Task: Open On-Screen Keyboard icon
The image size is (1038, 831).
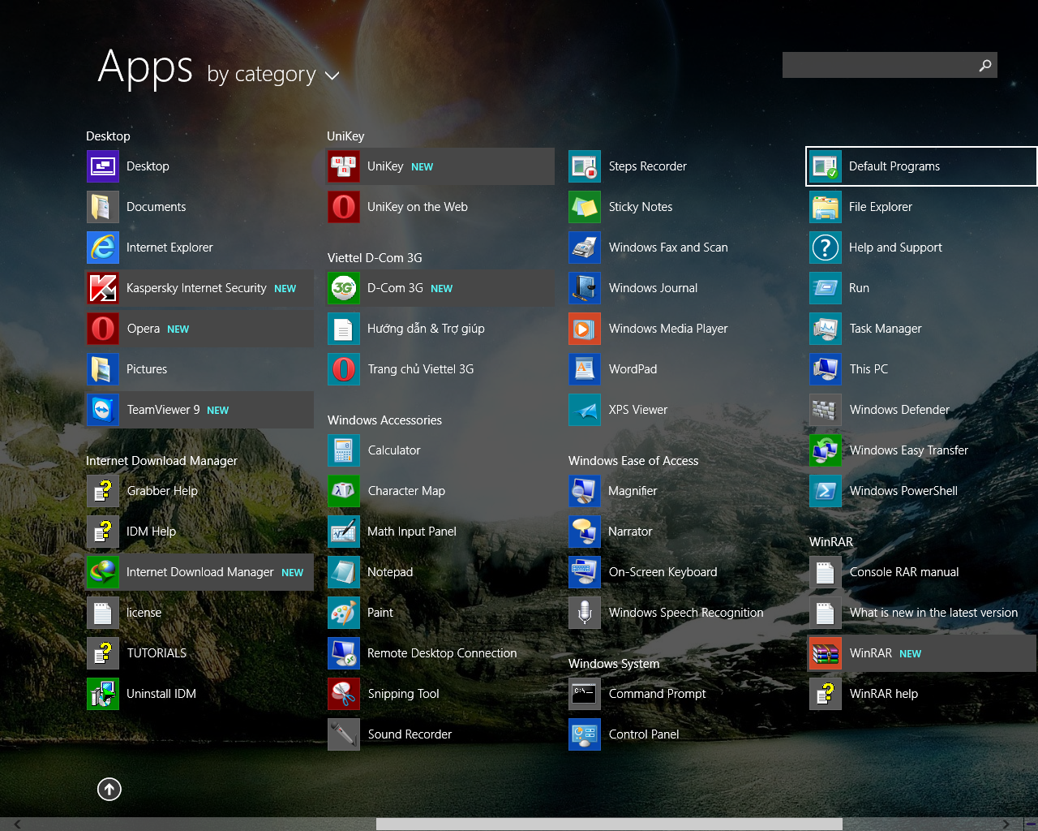Action: tap(585, 572)
